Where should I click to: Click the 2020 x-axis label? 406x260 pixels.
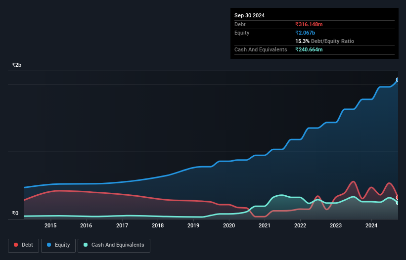pos(229,225)
